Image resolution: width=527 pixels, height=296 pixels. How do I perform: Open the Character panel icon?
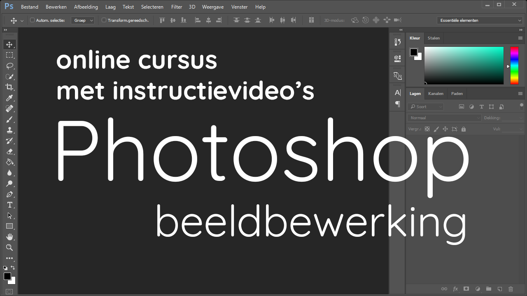397,92
